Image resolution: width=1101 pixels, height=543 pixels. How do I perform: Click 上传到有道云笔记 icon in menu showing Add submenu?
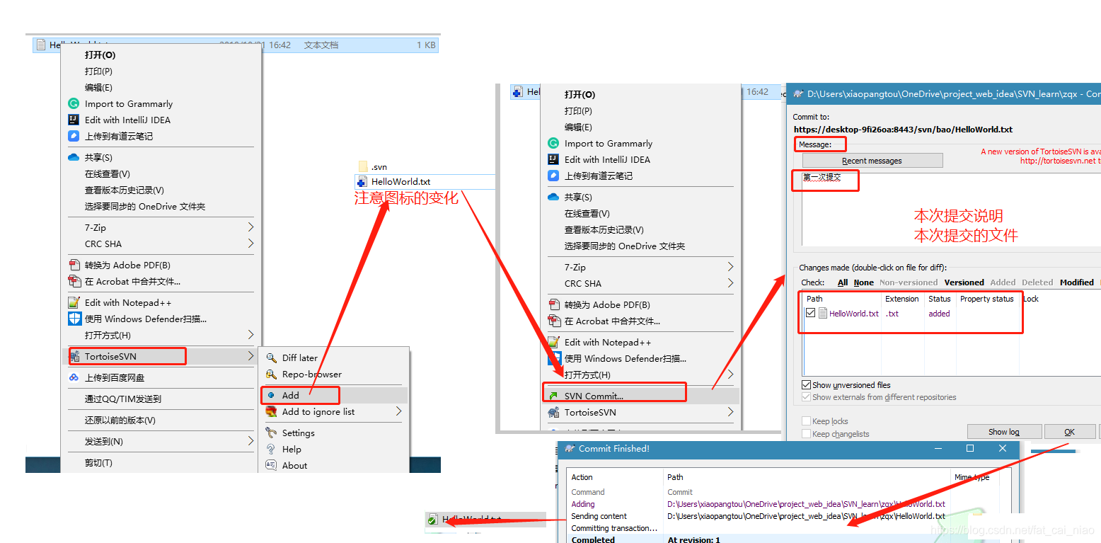pyautogui.click(x=74, y=136)
